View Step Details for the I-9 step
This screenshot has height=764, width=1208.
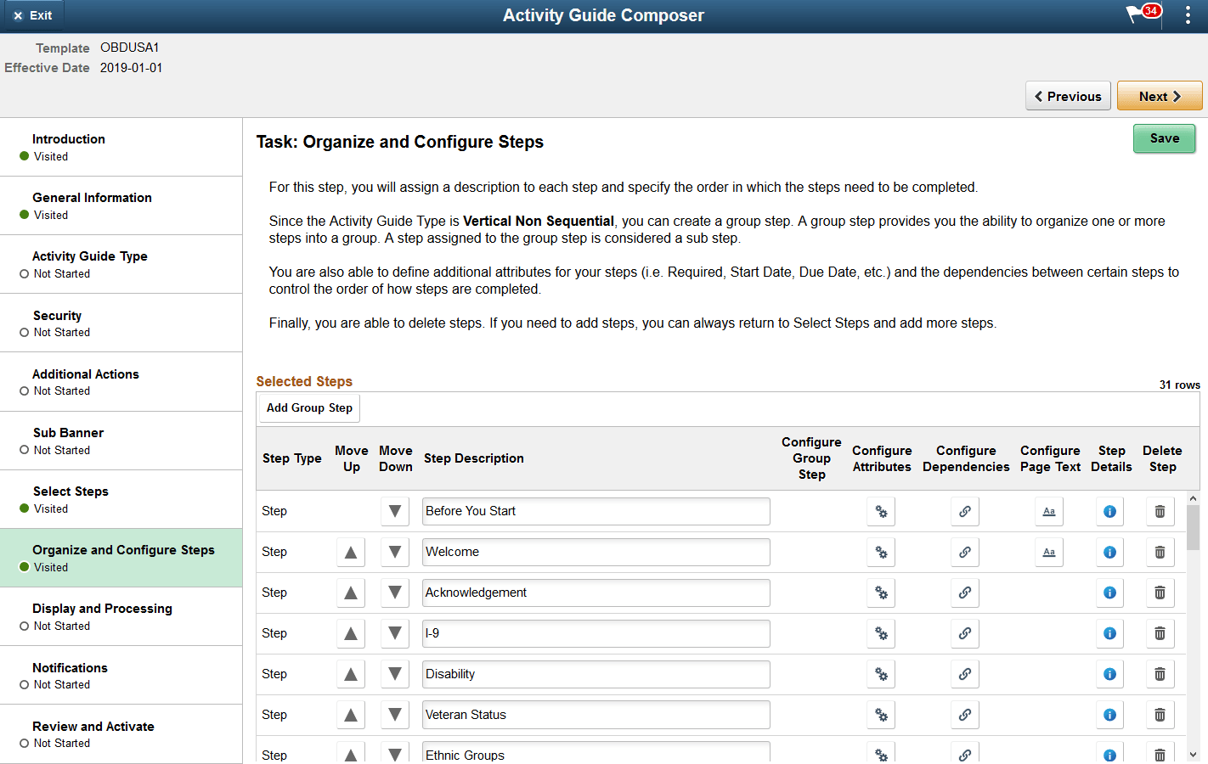(1109, 633)
